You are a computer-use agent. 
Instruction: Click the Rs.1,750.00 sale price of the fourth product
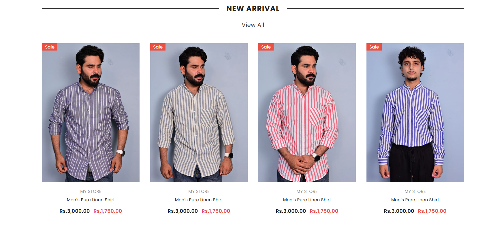tap(432, 211)
